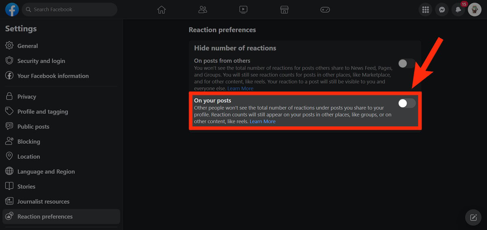The height and width of the screenshot is (230, 487).
Task: Open the Watch video icon
Action: pos(243,10)
